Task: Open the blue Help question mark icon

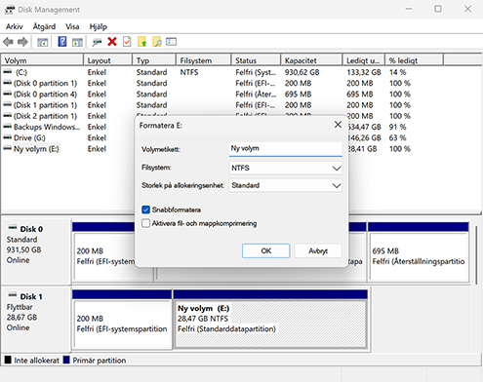Action: (62, 42)
